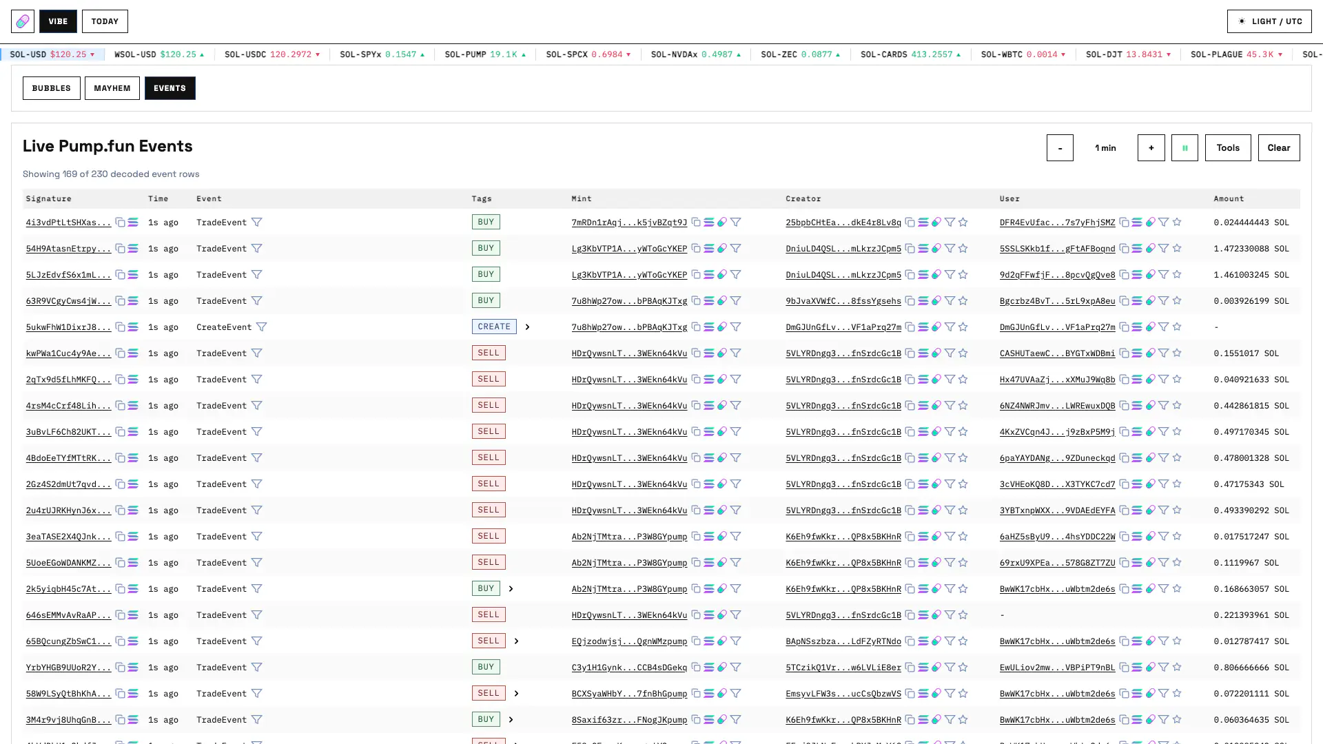Copy creator address 25bpbCHtEa...dkE4r8Lv8q

pos(910,223)
